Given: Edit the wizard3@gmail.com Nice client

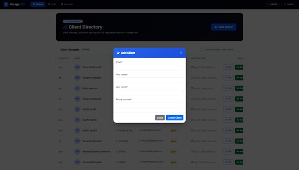Looking at the screenshot, I should point(228,152).
